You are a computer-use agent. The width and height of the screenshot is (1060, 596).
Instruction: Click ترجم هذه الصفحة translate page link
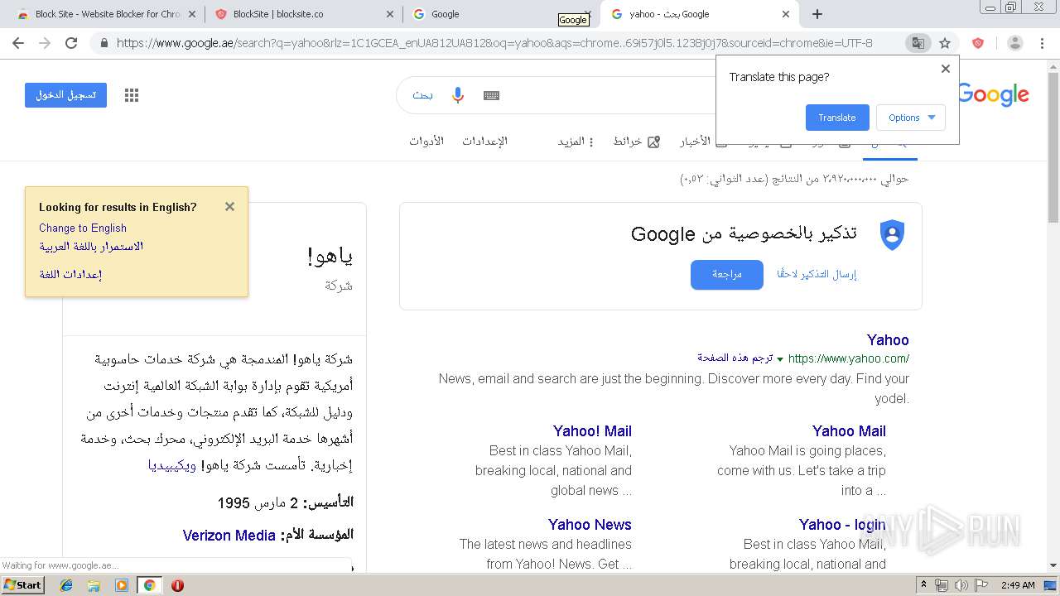tap(735, 358)
